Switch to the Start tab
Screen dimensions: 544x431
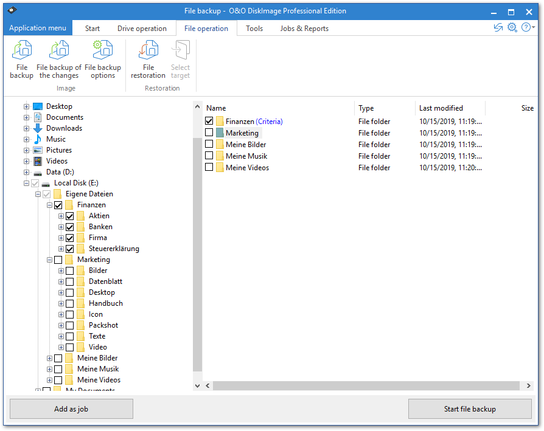[x=92, y=29]
